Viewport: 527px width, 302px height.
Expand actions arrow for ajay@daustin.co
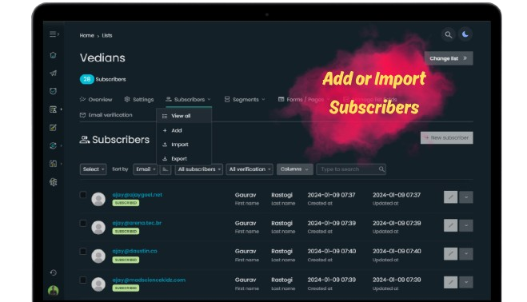466,253
